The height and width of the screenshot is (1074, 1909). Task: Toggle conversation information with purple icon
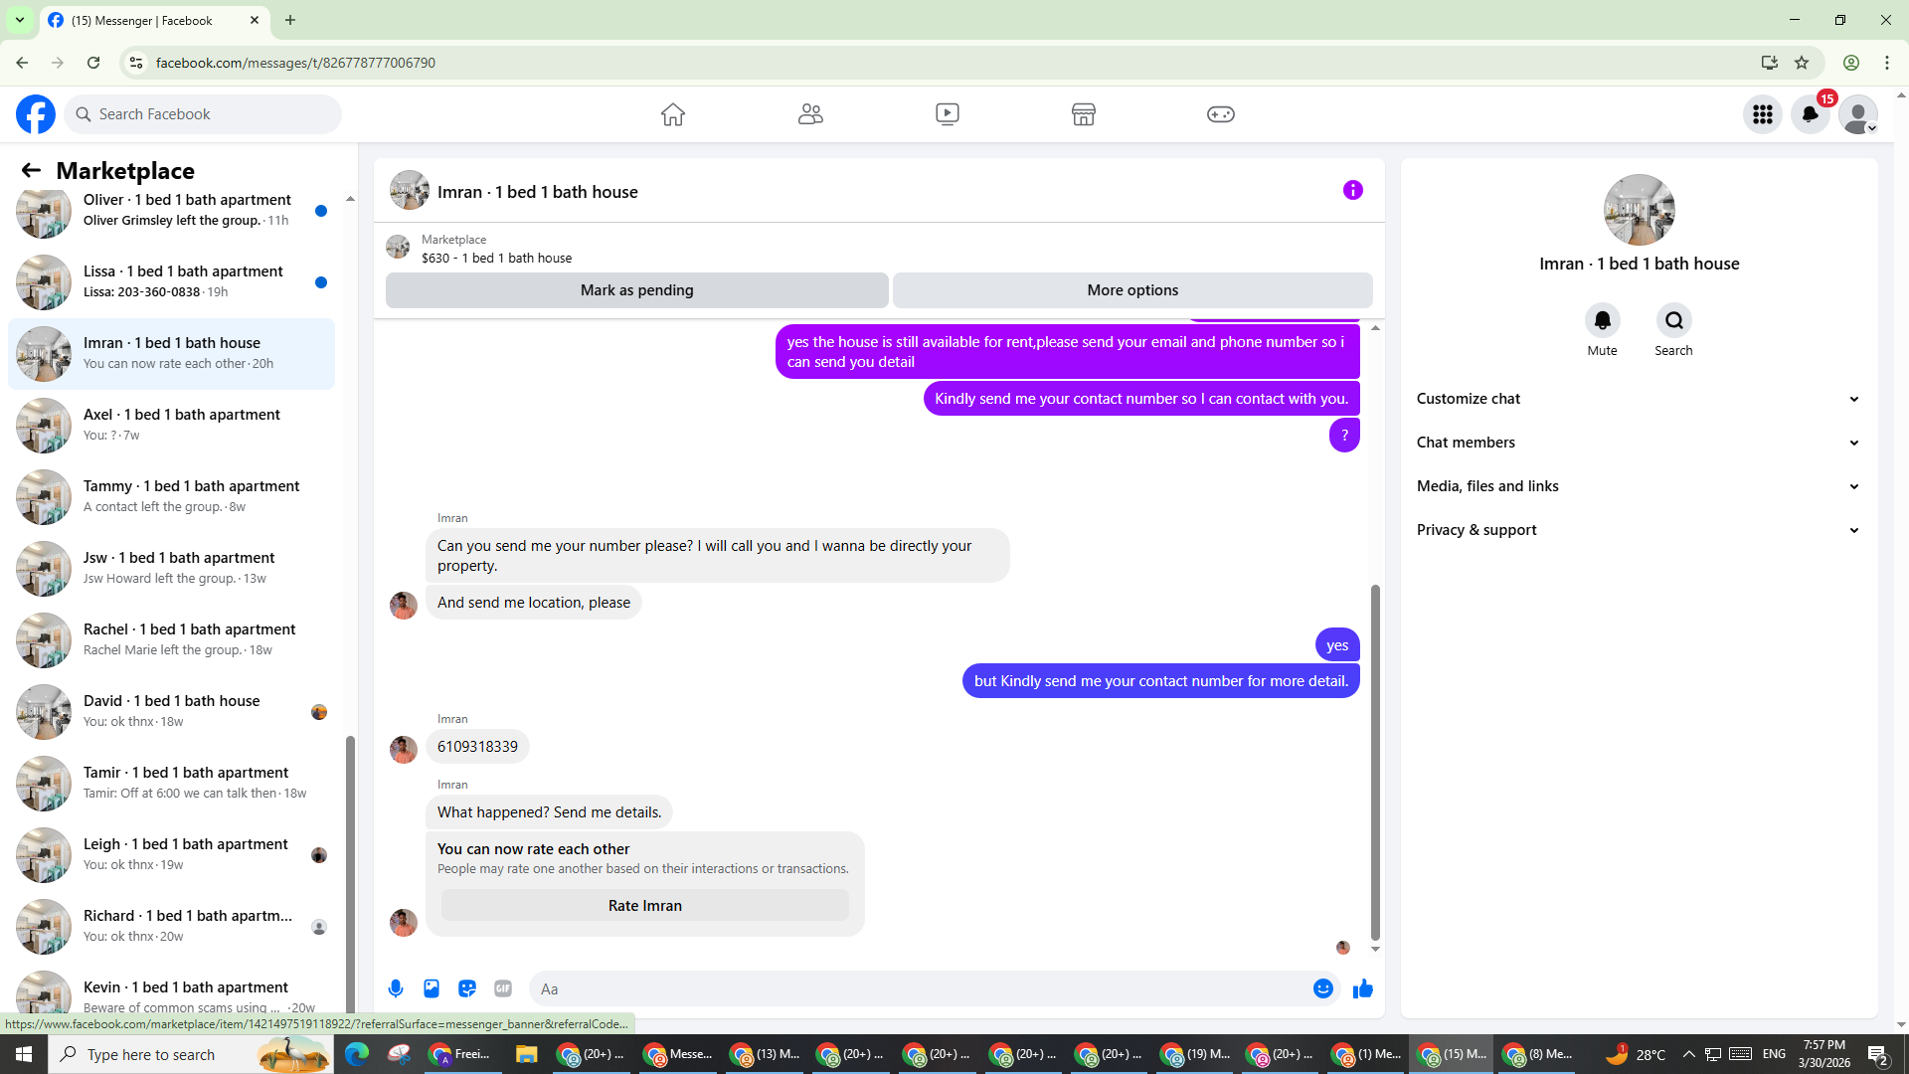1352,190
